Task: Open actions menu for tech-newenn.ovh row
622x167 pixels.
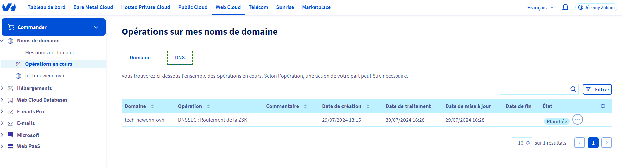Action: [x=578, y=119]
